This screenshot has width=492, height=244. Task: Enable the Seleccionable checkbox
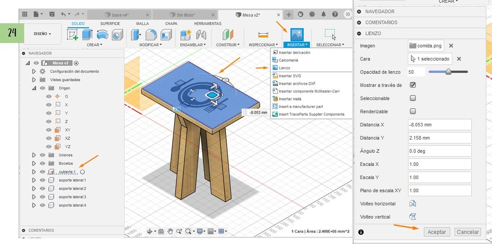point(413,98)
